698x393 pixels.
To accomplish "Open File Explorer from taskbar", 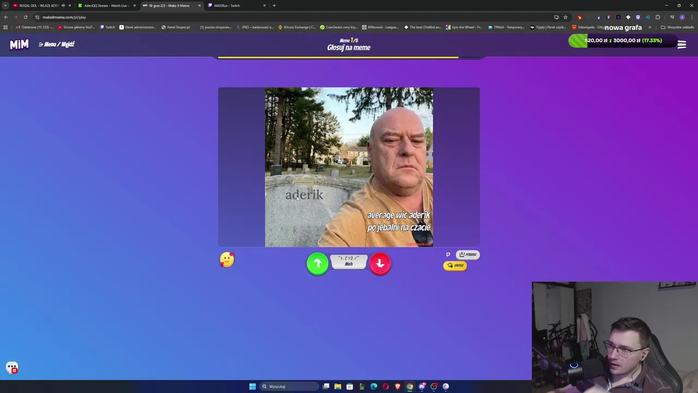I will click(338, 386).
